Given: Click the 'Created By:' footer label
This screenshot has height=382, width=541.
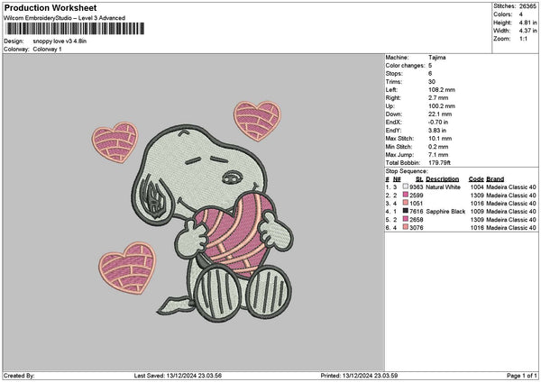Looking at the screenshot, I should [19, 376].
